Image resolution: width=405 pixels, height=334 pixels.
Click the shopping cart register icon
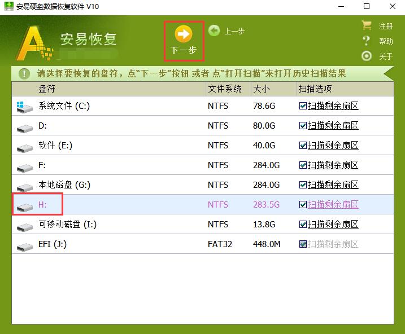pyautogui.click(x=367, y=25)
